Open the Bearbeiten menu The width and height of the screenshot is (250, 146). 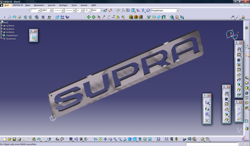39,5
